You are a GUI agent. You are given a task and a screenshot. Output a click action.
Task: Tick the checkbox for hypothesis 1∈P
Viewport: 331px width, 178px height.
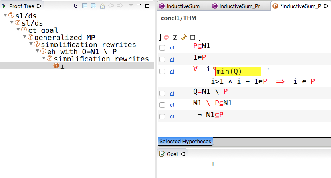tap(162, 59)
